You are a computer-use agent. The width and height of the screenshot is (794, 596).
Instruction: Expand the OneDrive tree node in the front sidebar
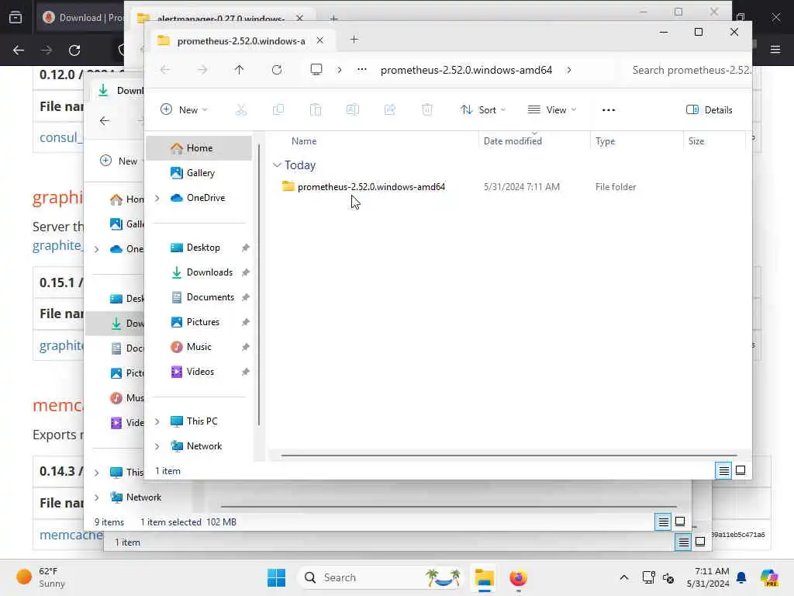tap(157, 198)
